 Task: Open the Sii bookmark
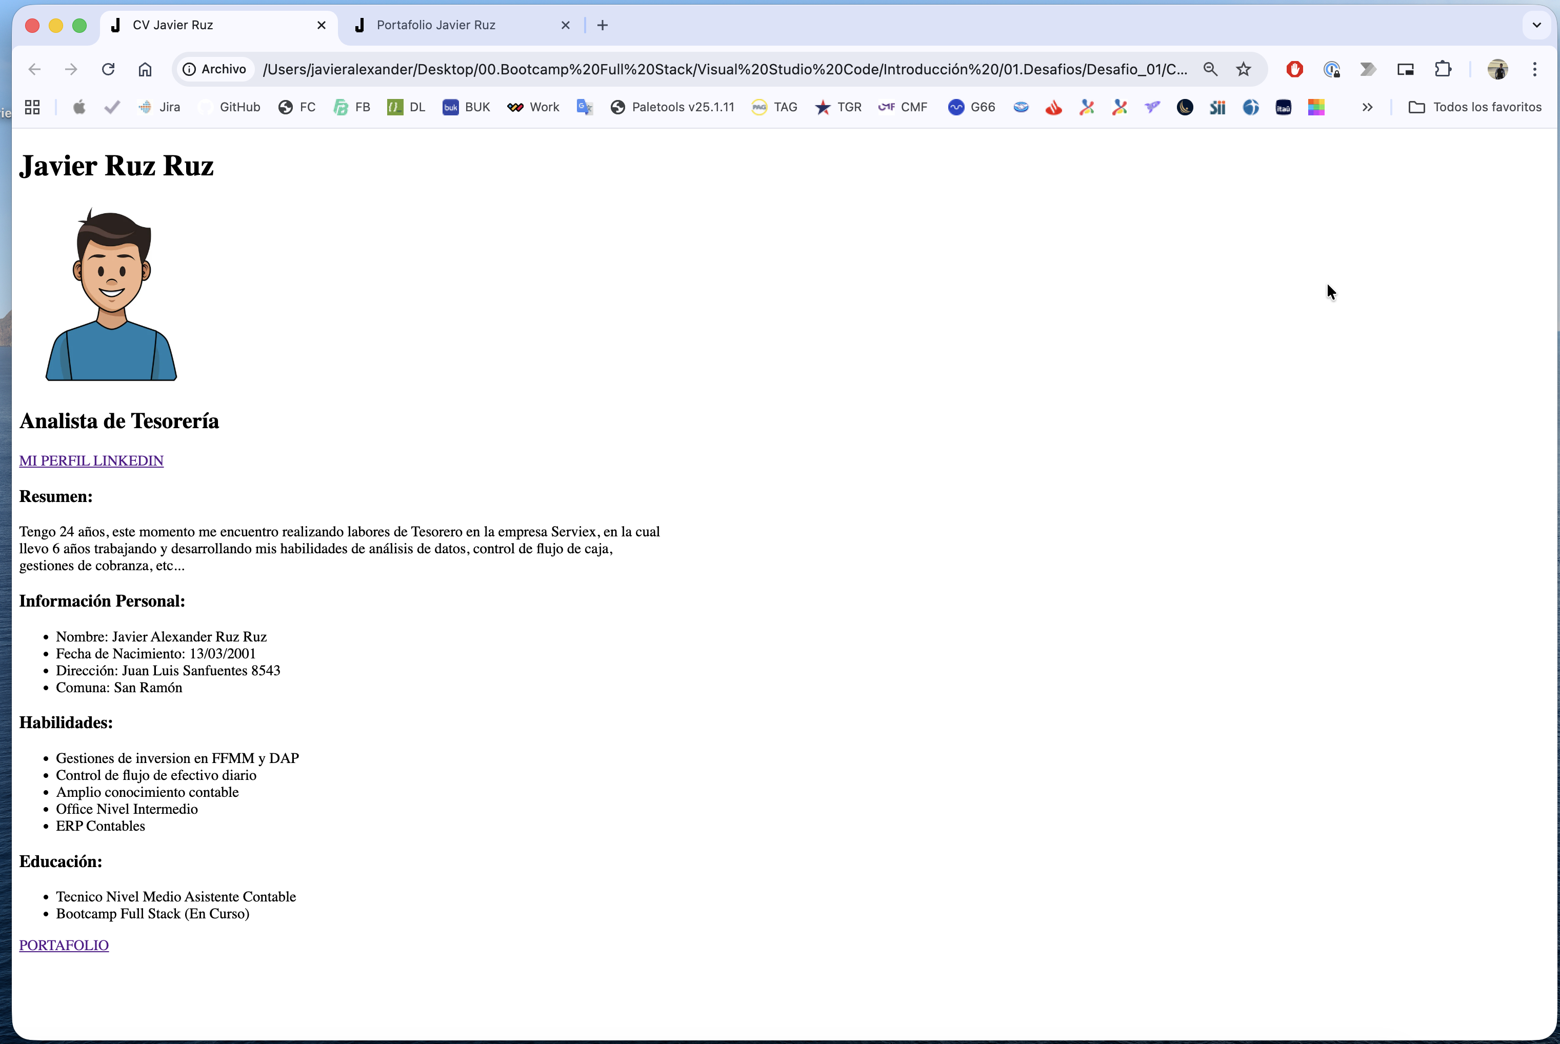pos(1217,107)
